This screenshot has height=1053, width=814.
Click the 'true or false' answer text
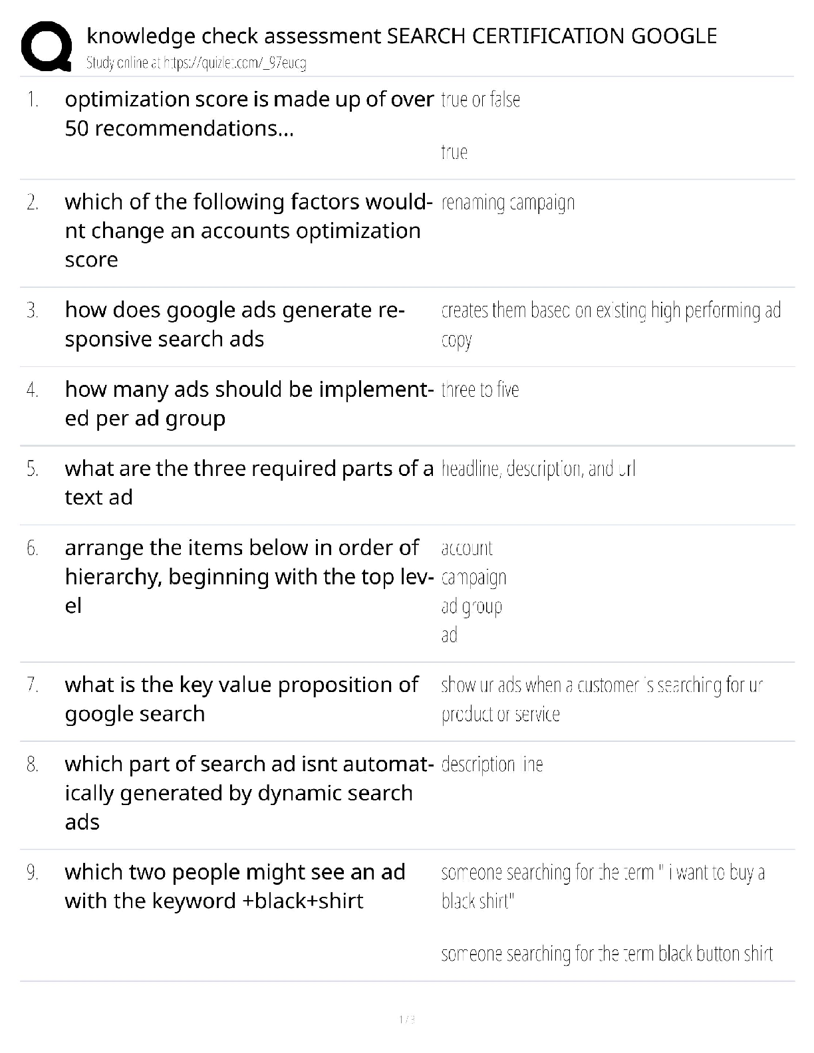pyautogui.click(x=480, y=100)
